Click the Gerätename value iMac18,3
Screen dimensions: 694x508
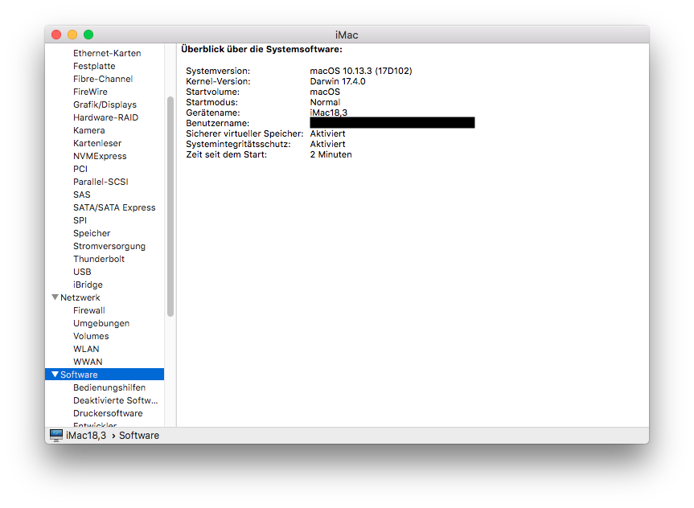coord(328,113)
